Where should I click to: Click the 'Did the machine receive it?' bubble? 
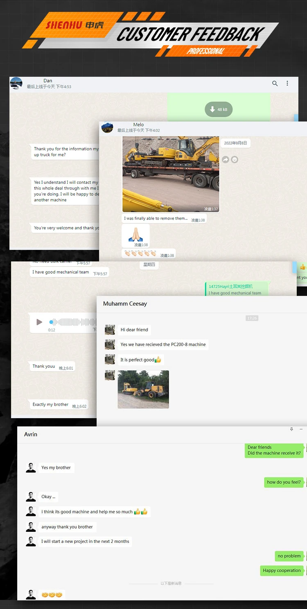(274, 450)
